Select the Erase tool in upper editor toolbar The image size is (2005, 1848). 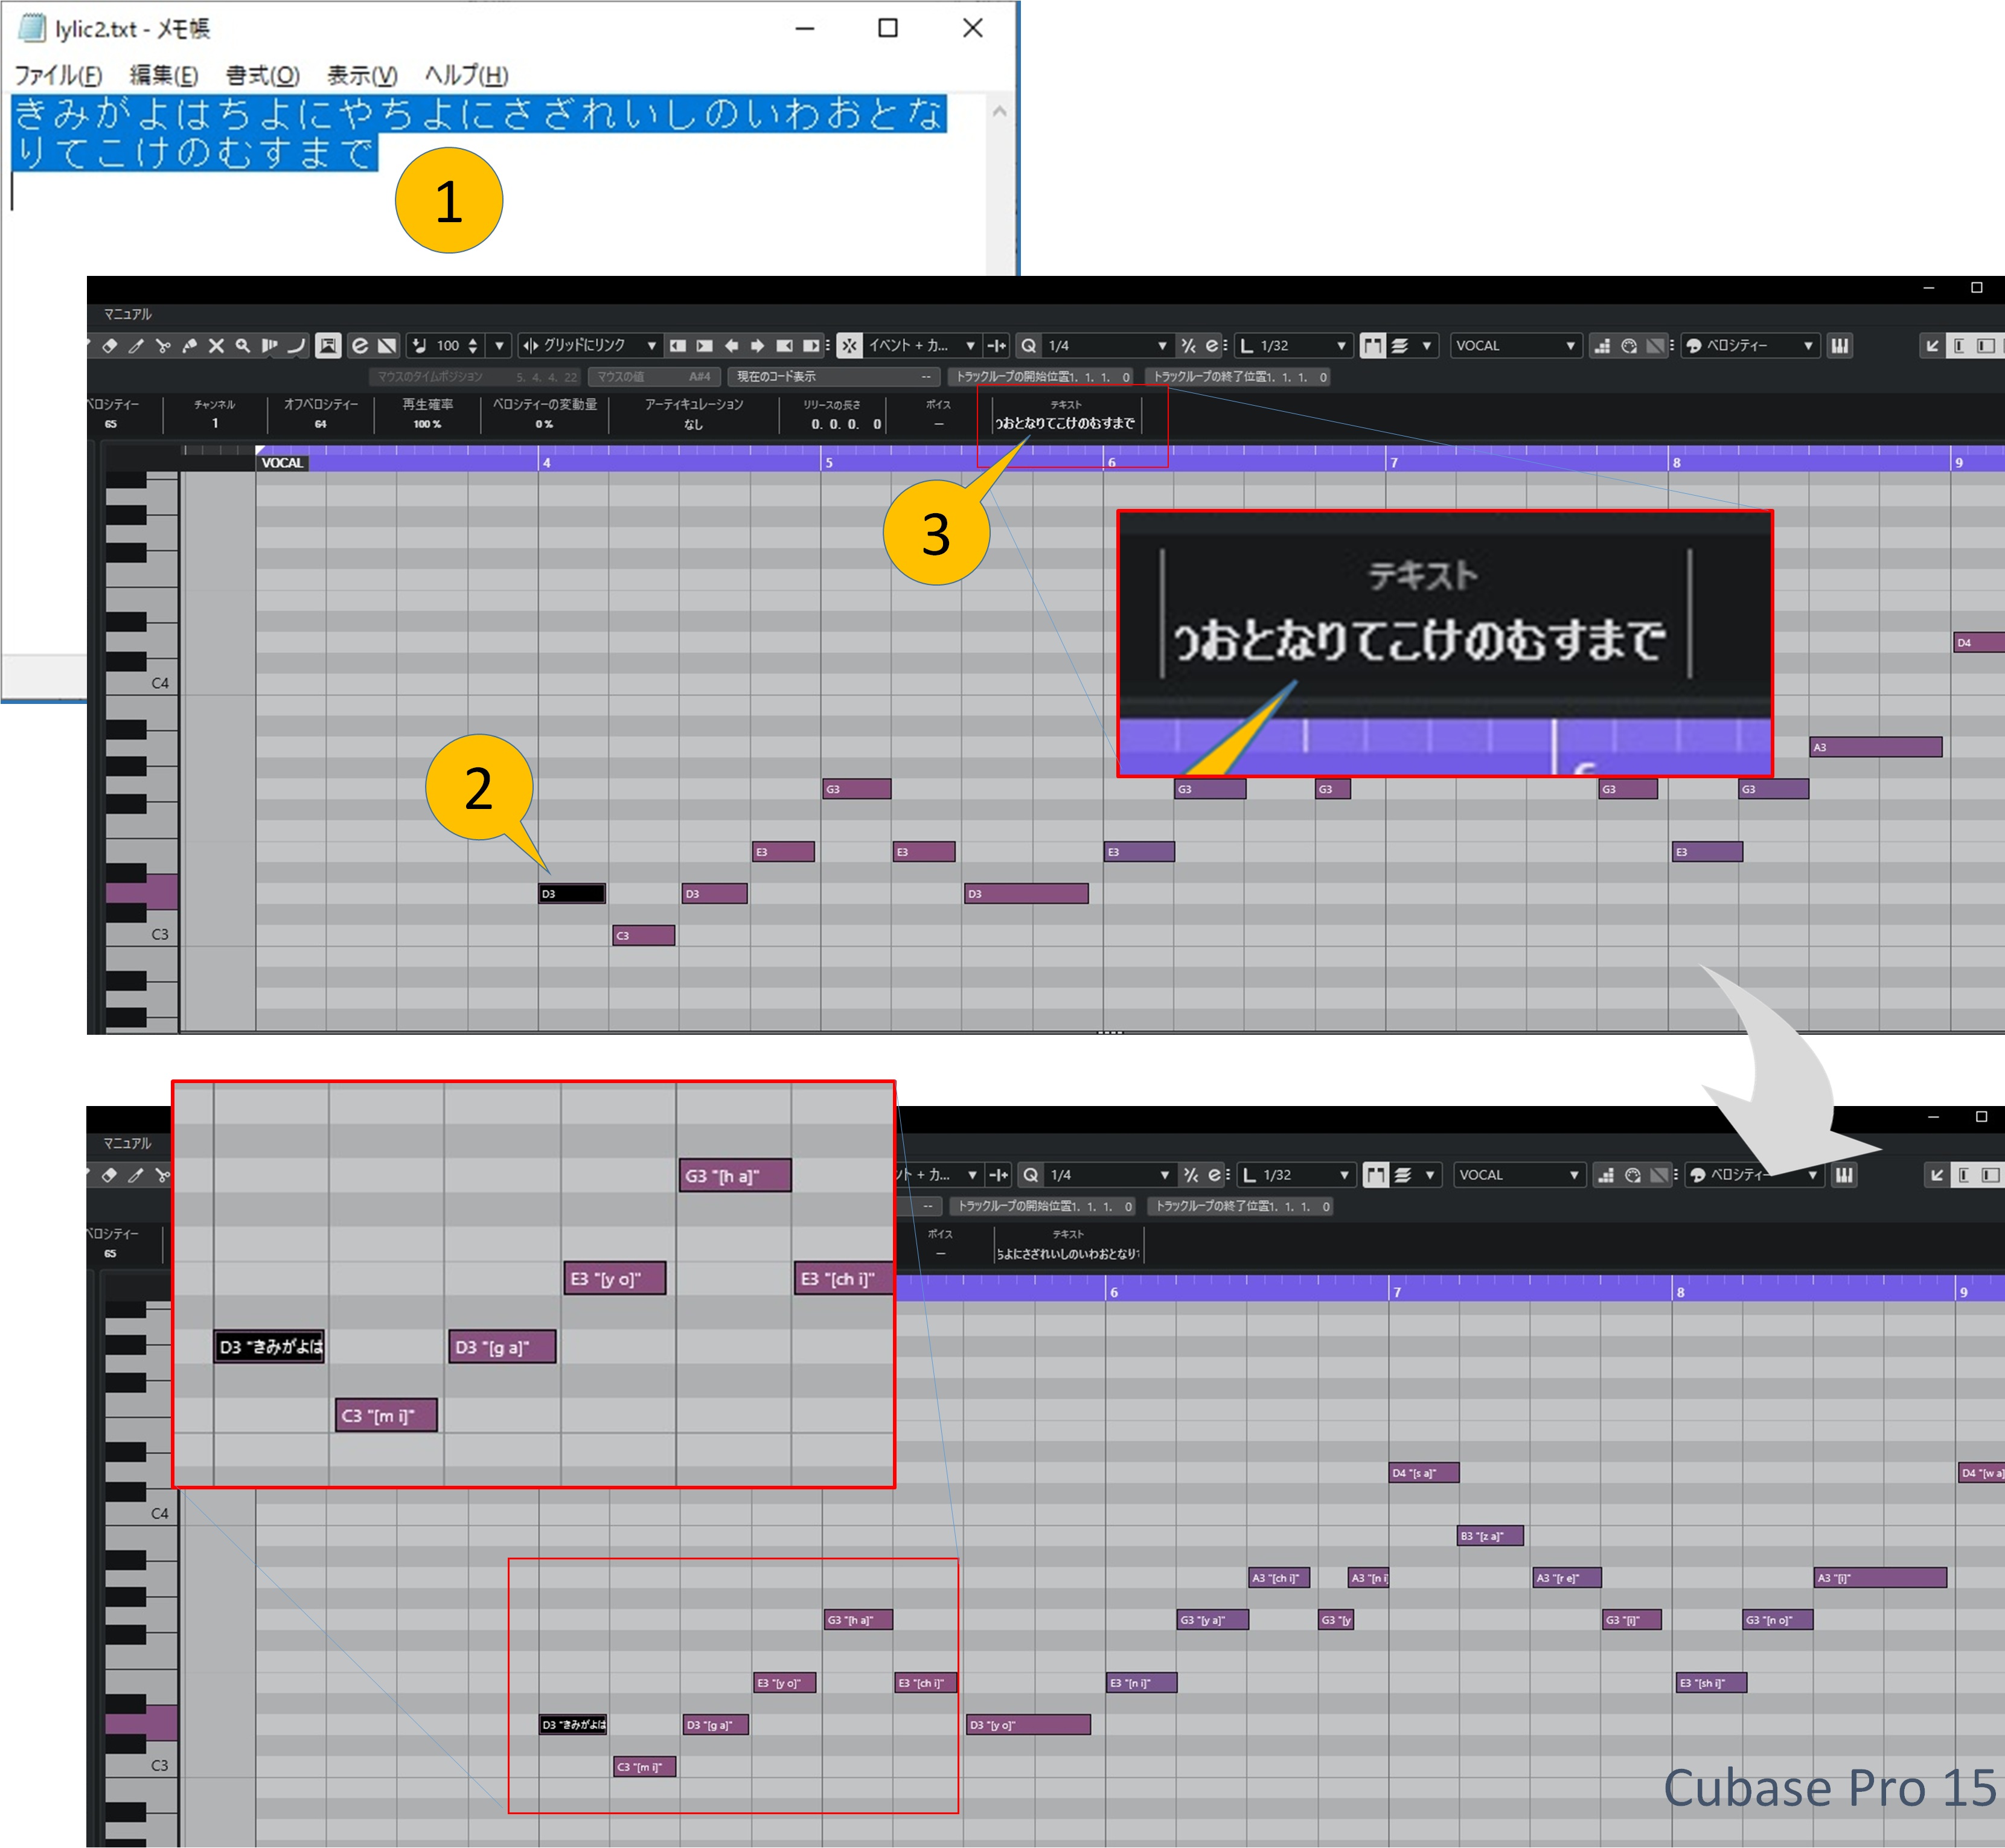click(x=110, y=345)
